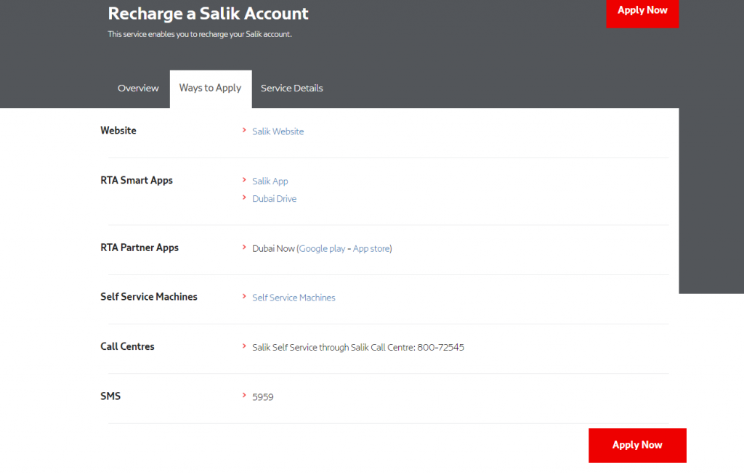
Task: Open the Google play link for Dubai Now
Action: point(322,248)
